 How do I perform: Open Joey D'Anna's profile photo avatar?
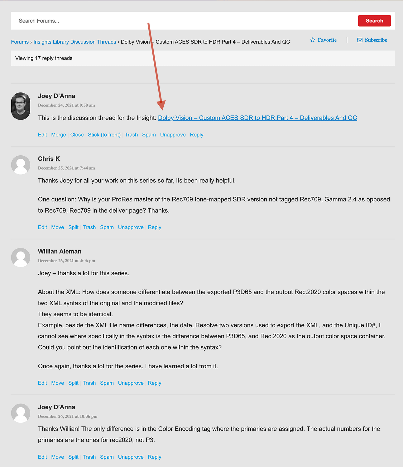tap(21, 106)
